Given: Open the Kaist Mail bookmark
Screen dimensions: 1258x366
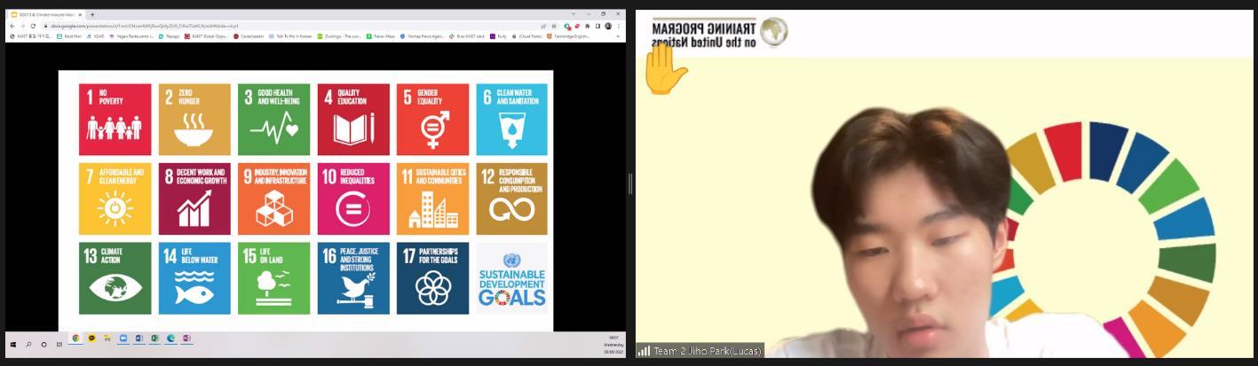Looking at the screenshot, I should pos(69,36).
